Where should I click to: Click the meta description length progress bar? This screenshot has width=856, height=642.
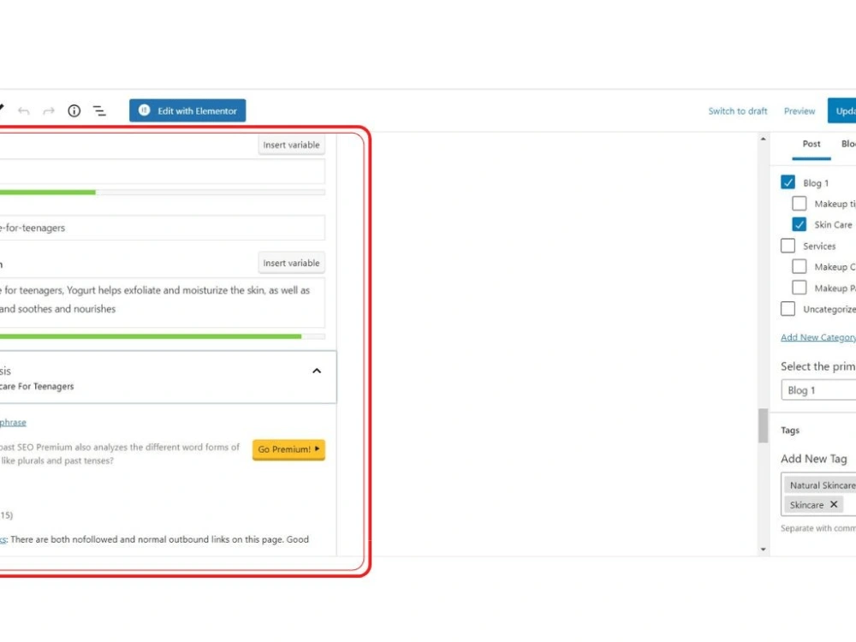click(162, 336)
